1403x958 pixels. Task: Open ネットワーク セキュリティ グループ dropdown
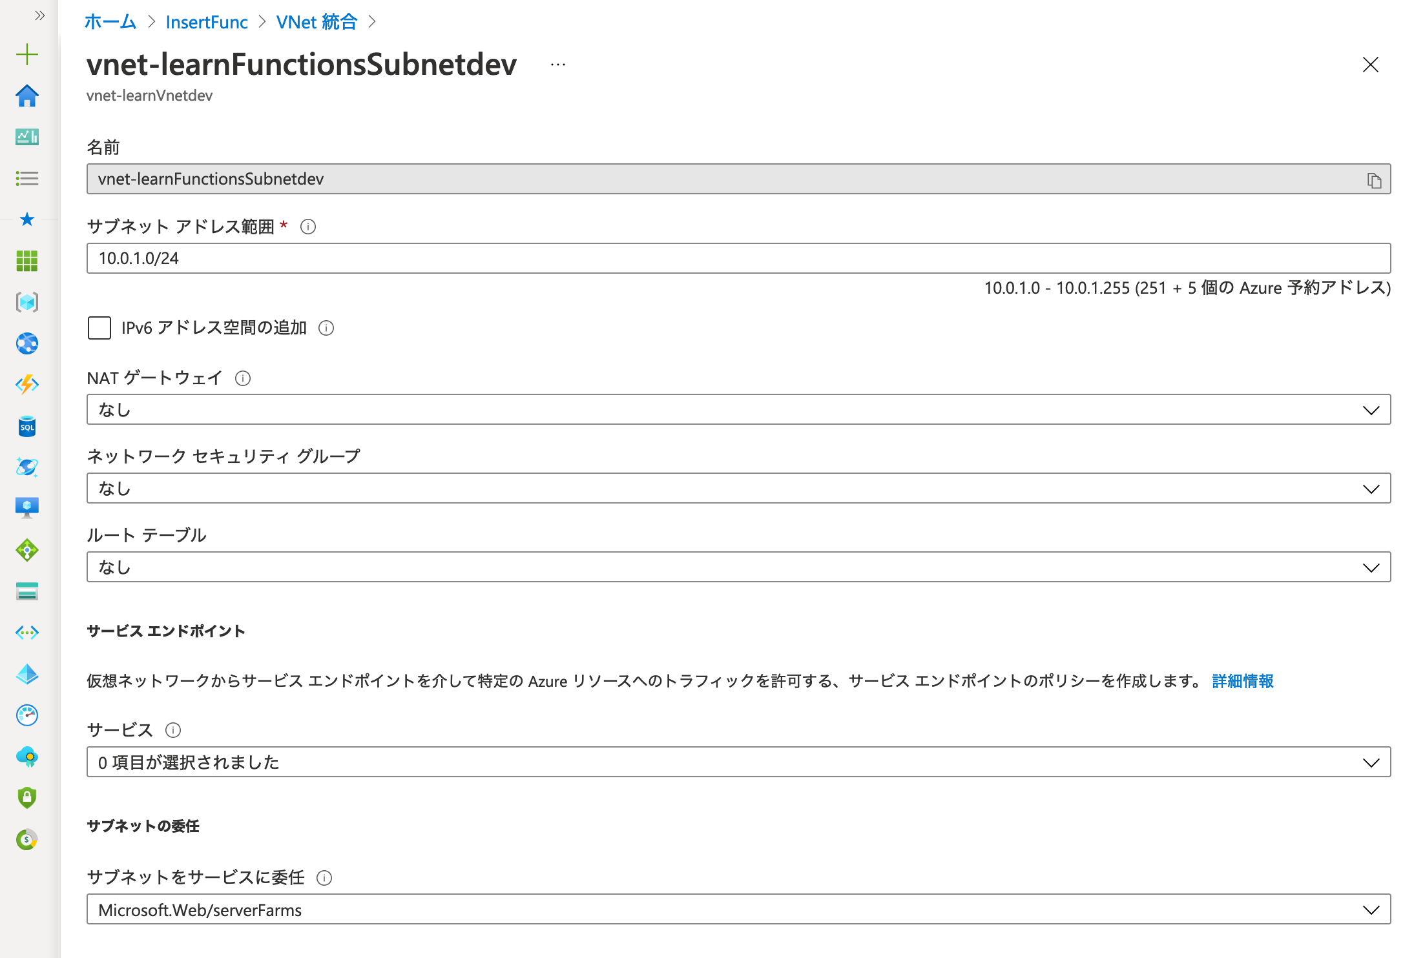pyautogui.click(x=738, y=489)
